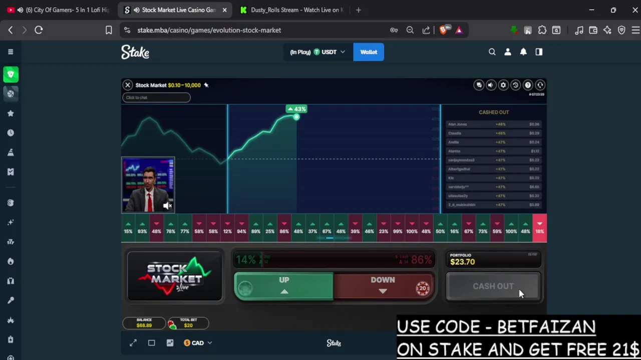Open the browser main menu

635,30
